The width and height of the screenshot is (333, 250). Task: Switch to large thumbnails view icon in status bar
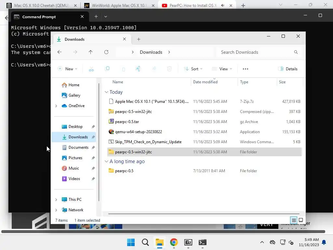point(301,220)
